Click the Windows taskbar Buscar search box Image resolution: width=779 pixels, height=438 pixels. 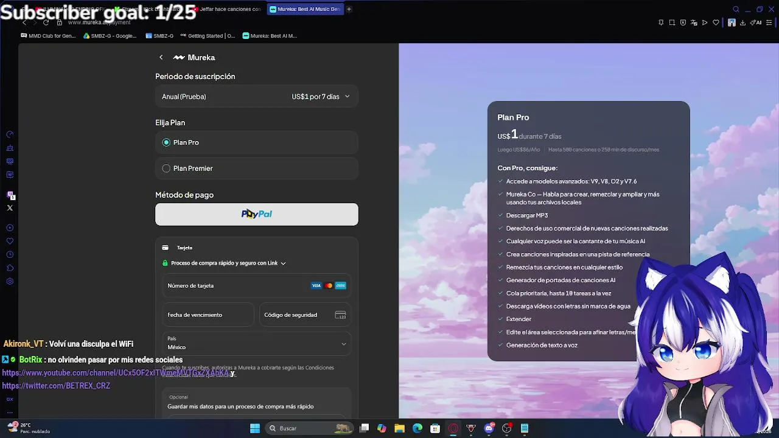tap(310, 428)
